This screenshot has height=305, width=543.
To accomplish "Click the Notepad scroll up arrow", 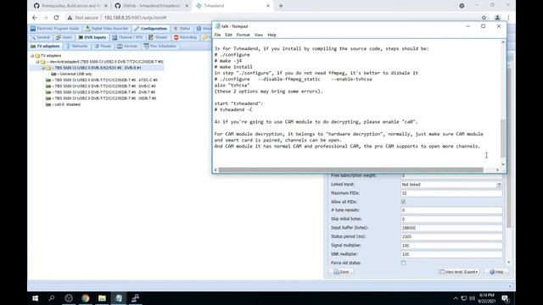I will click(503, 42).
